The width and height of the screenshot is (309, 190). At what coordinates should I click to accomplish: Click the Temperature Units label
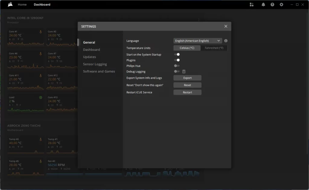[138, 48]
